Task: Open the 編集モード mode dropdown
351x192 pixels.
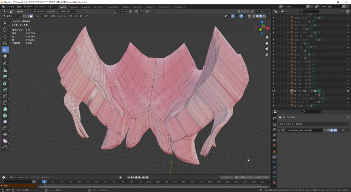Action: tap(12, 16)
